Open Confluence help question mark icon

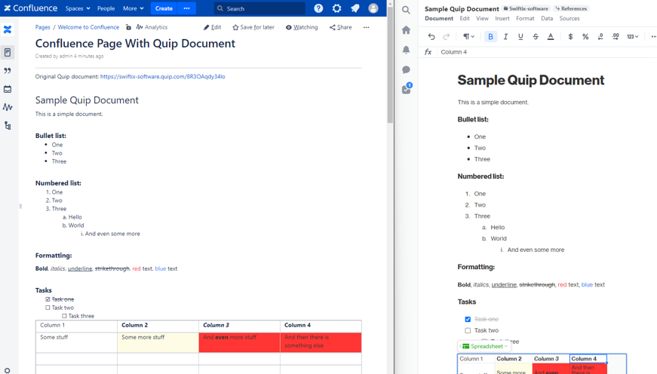coord(318,8)
